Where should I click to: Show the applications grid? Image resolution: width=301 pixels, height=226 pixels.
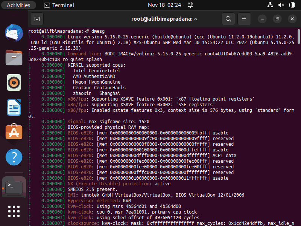(x=14, y=211)
